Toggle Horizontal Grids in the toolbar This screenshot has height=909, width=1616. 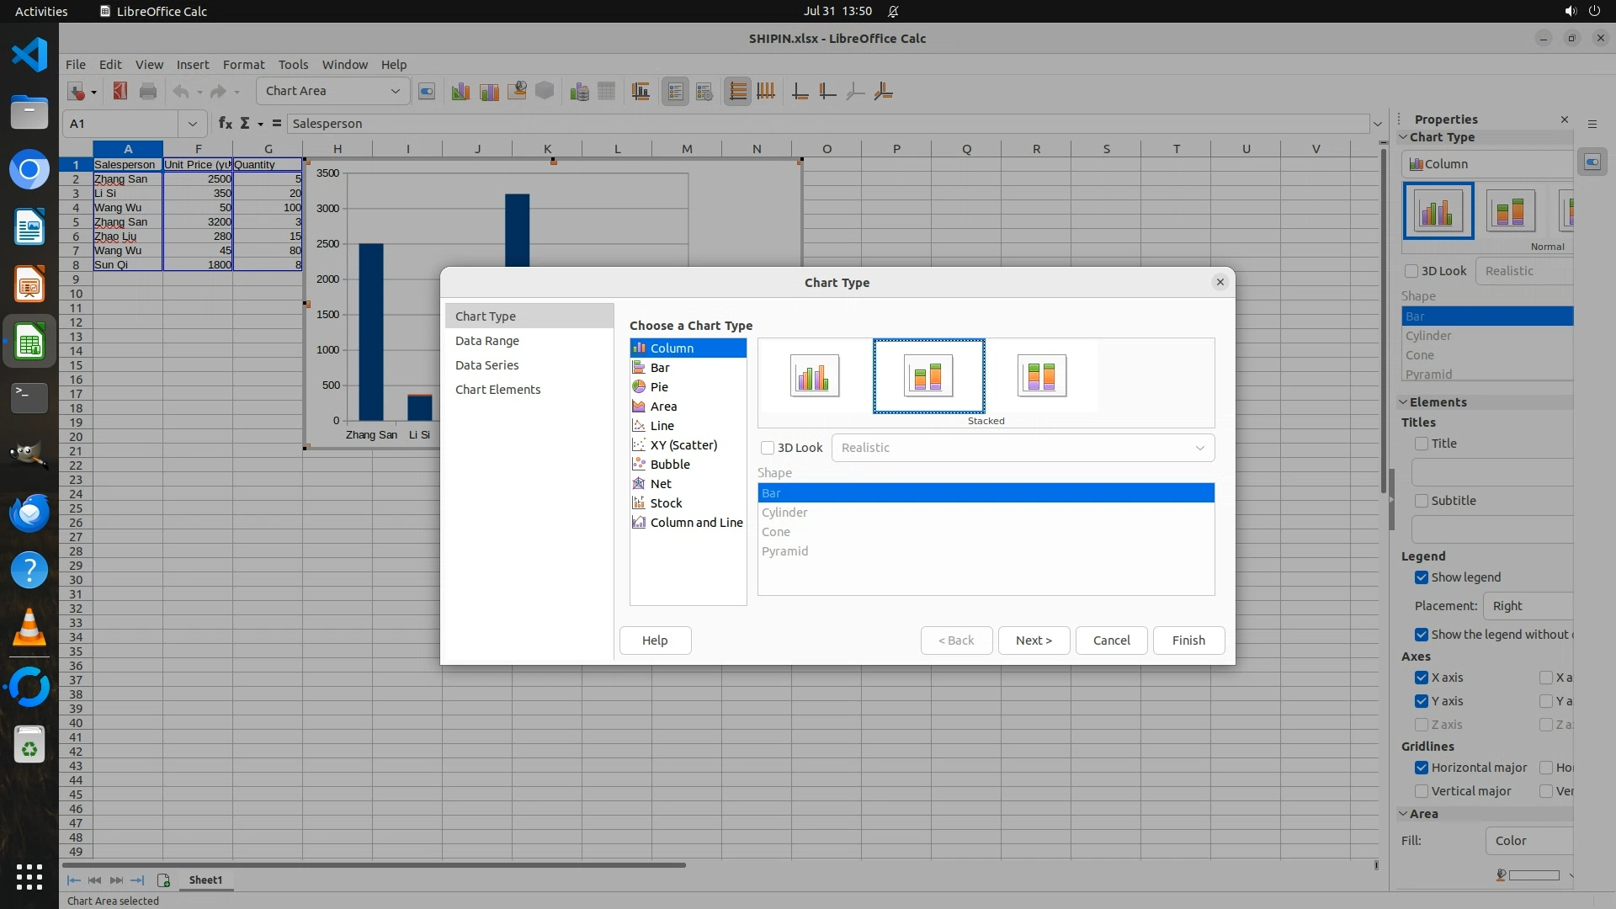coord(737,92)
